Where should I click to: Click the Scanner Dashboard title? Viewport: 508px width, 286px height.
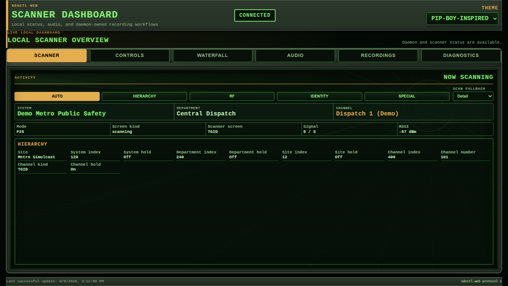click(65, 15)
